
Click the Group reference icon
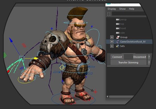coord(118,37)
